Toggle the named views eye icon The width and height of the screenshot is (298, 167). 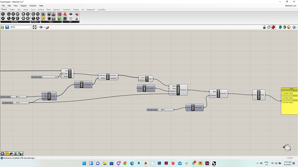coord(41,27)
